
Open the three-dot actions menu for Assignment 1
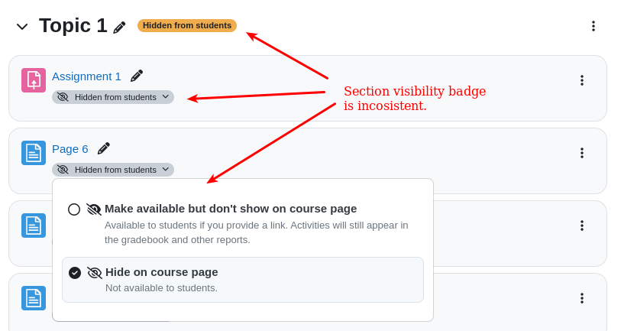(x=582, y=80)
